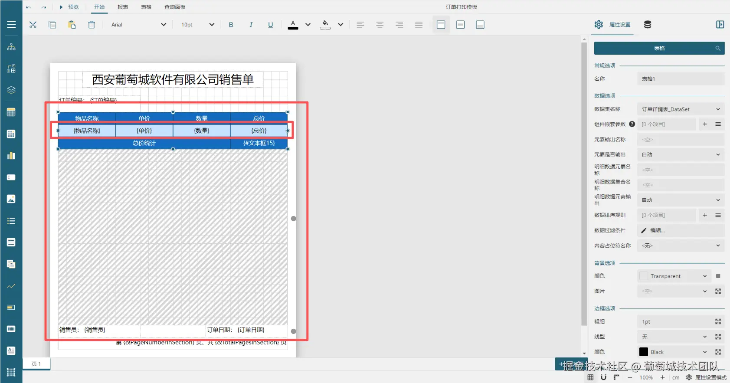Screen dimensions: 730x383
Task: Open 明细数据元素输出 dropdown
Action: 681,200
